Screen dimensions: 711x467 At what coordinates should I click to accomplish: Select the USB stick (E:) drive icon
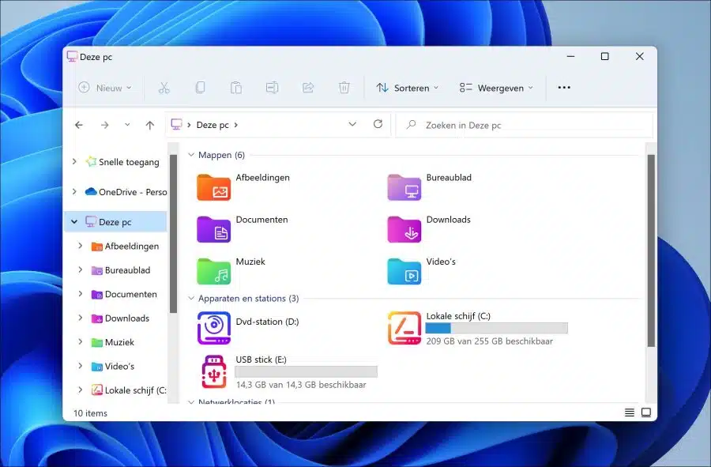[213, 371]
